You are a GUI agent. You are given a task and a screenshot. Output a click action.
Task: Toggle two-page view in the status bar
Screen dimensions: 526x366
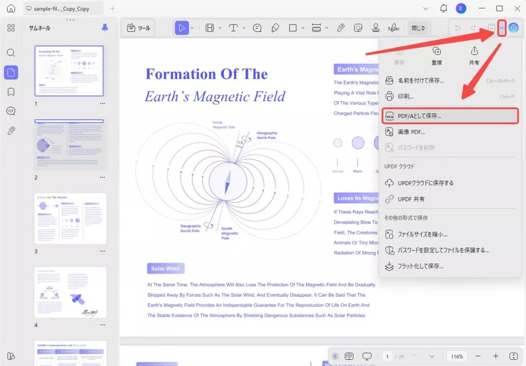point(349,356)
